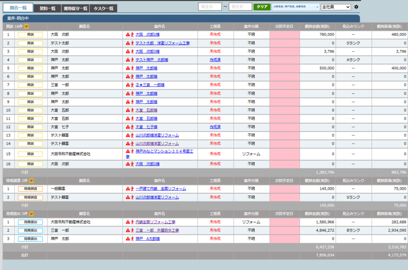Click person icon beside 大宮 七子様
Viewport: 408px width, 270px height.
tap(133, 127)
